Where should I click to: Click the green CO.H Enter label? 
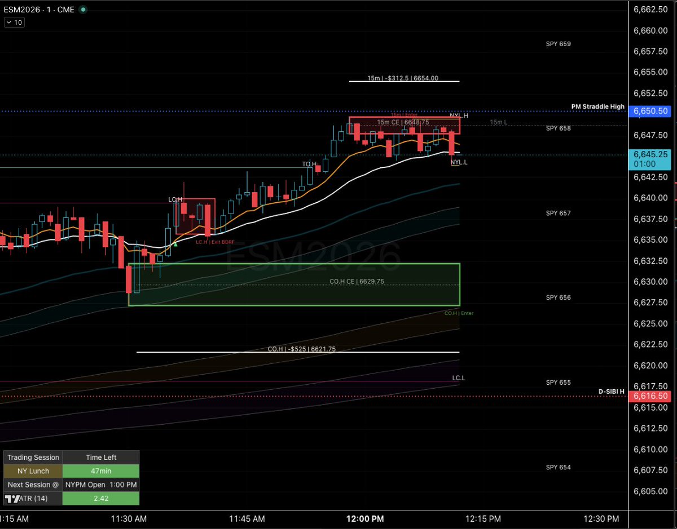coord(459,313)
